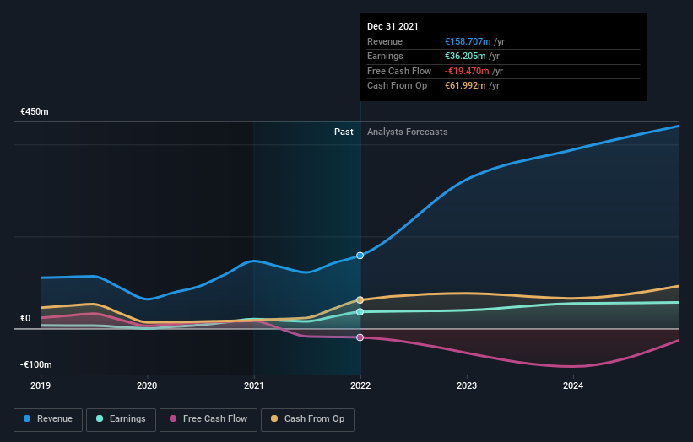The image size is (693, 442).
Task: Toggle the Cash From Op legend button
Action: pyautogui.click(x=307, y=419)
